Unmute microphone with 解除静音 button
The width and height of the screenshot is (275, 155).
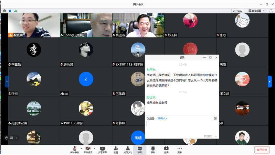point(74,149)
